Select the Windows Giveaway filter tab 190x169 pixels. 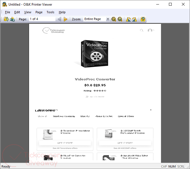64,116
